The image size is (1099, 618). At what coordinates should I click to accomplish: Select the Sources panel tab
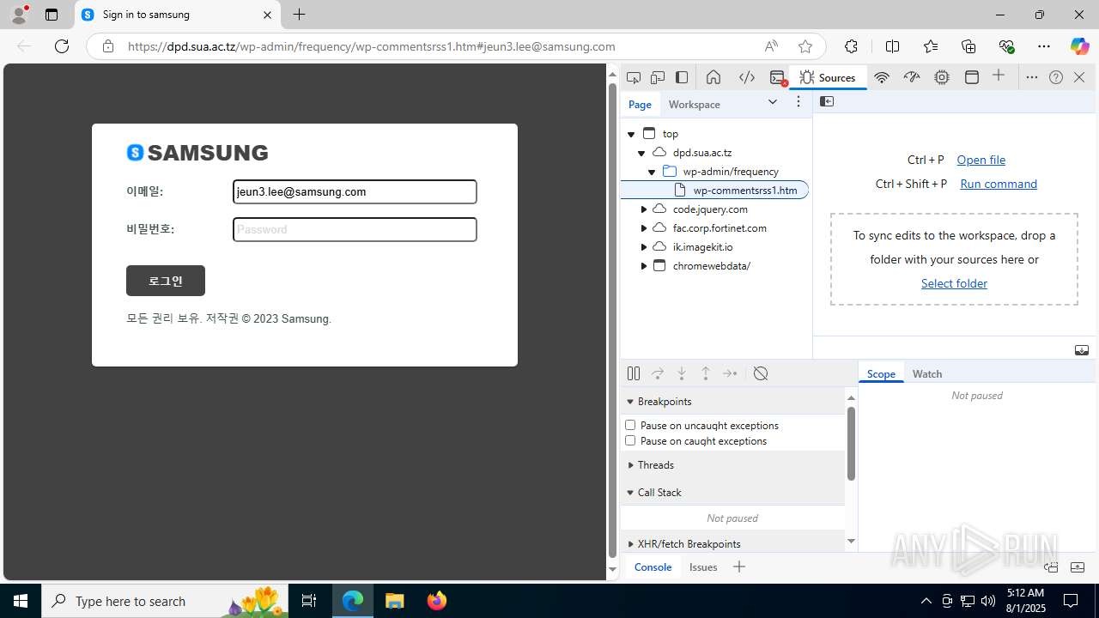click(x=828, y=77)
